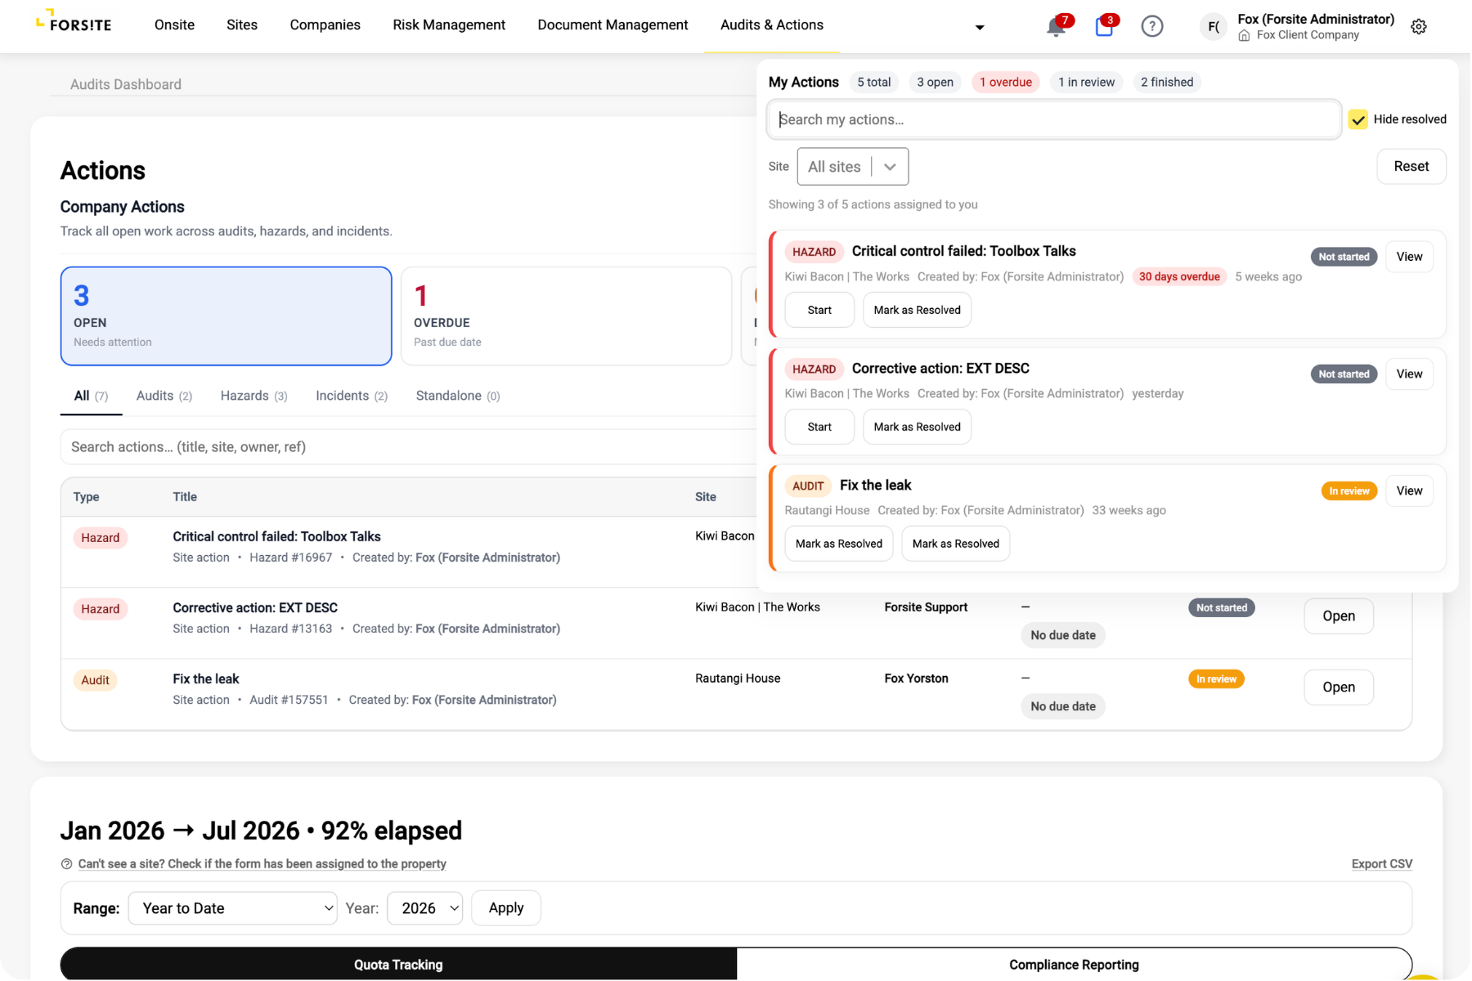Open the Onsite menu
Viewport: 1472px width, 981px height.
tap(174, 25)
